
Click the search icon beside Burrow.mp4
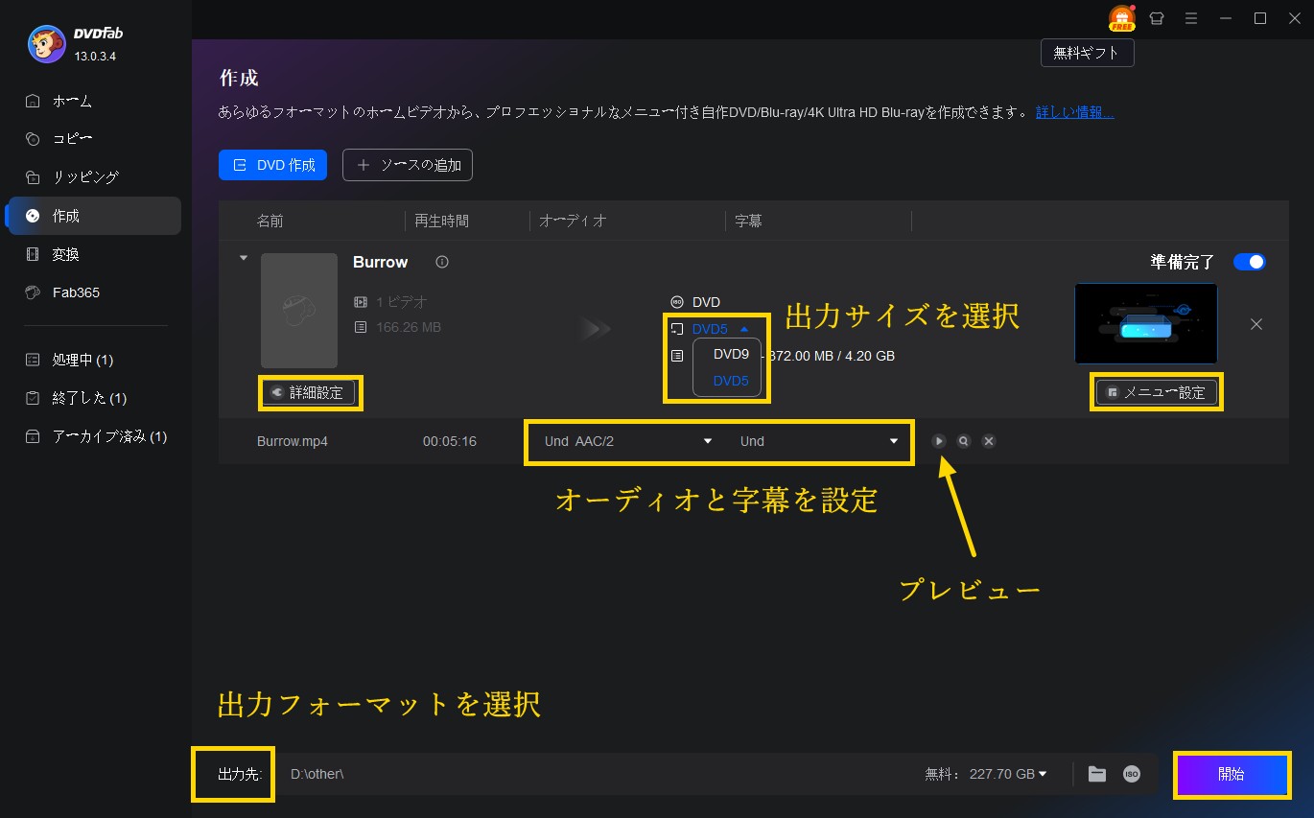click(964, 441)
